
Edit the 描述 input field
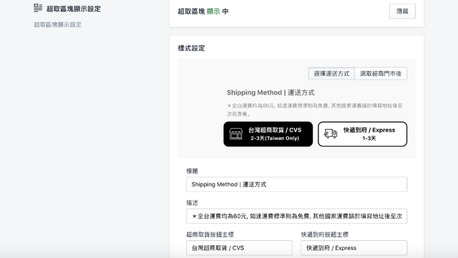(x=297, y=216)
